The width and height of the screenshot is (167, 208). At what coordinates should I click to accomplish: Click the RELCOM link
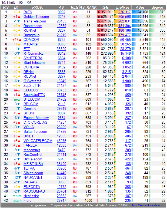click(31, 104)
